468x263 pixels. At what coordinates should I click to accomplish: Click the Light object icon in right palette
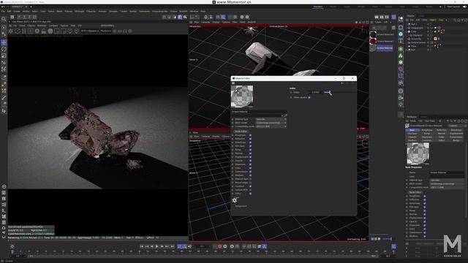[x=401, y=104]
